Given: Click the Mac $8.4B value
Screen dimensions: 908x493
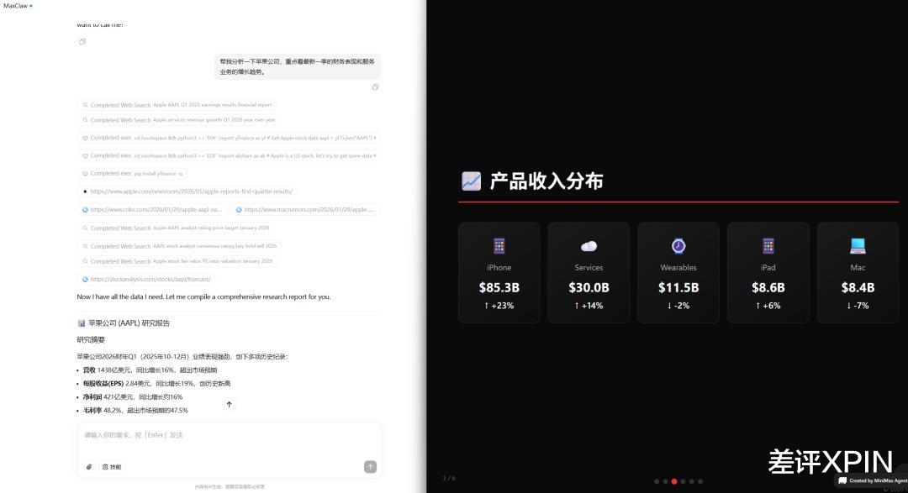Looking at the screenshot, I should click(858, 287).
